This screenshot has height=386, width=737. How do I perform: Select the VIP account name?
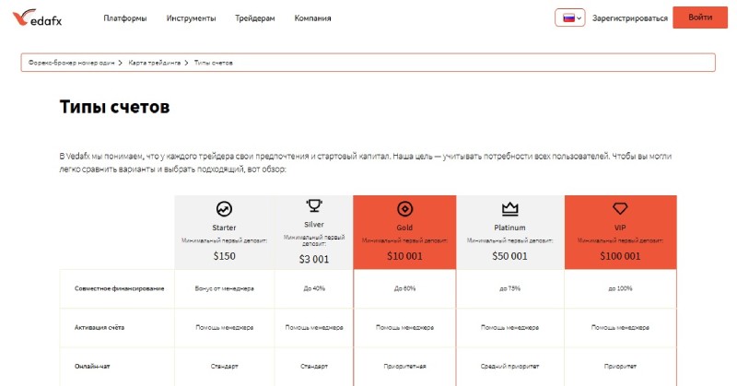(620, 228)
